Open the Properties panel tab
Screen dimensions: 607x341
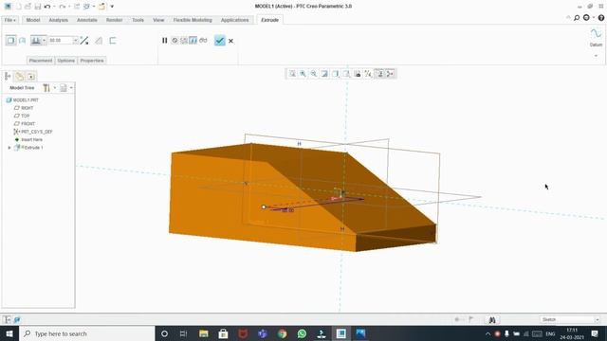tap(92, 61)
